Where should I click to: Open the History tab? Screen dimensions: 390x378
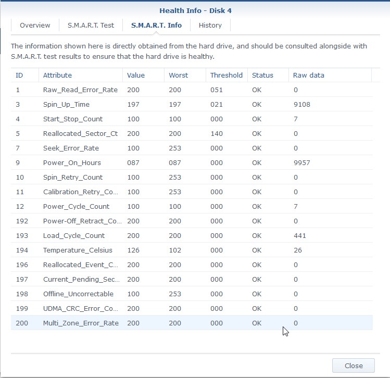point(210,25)
